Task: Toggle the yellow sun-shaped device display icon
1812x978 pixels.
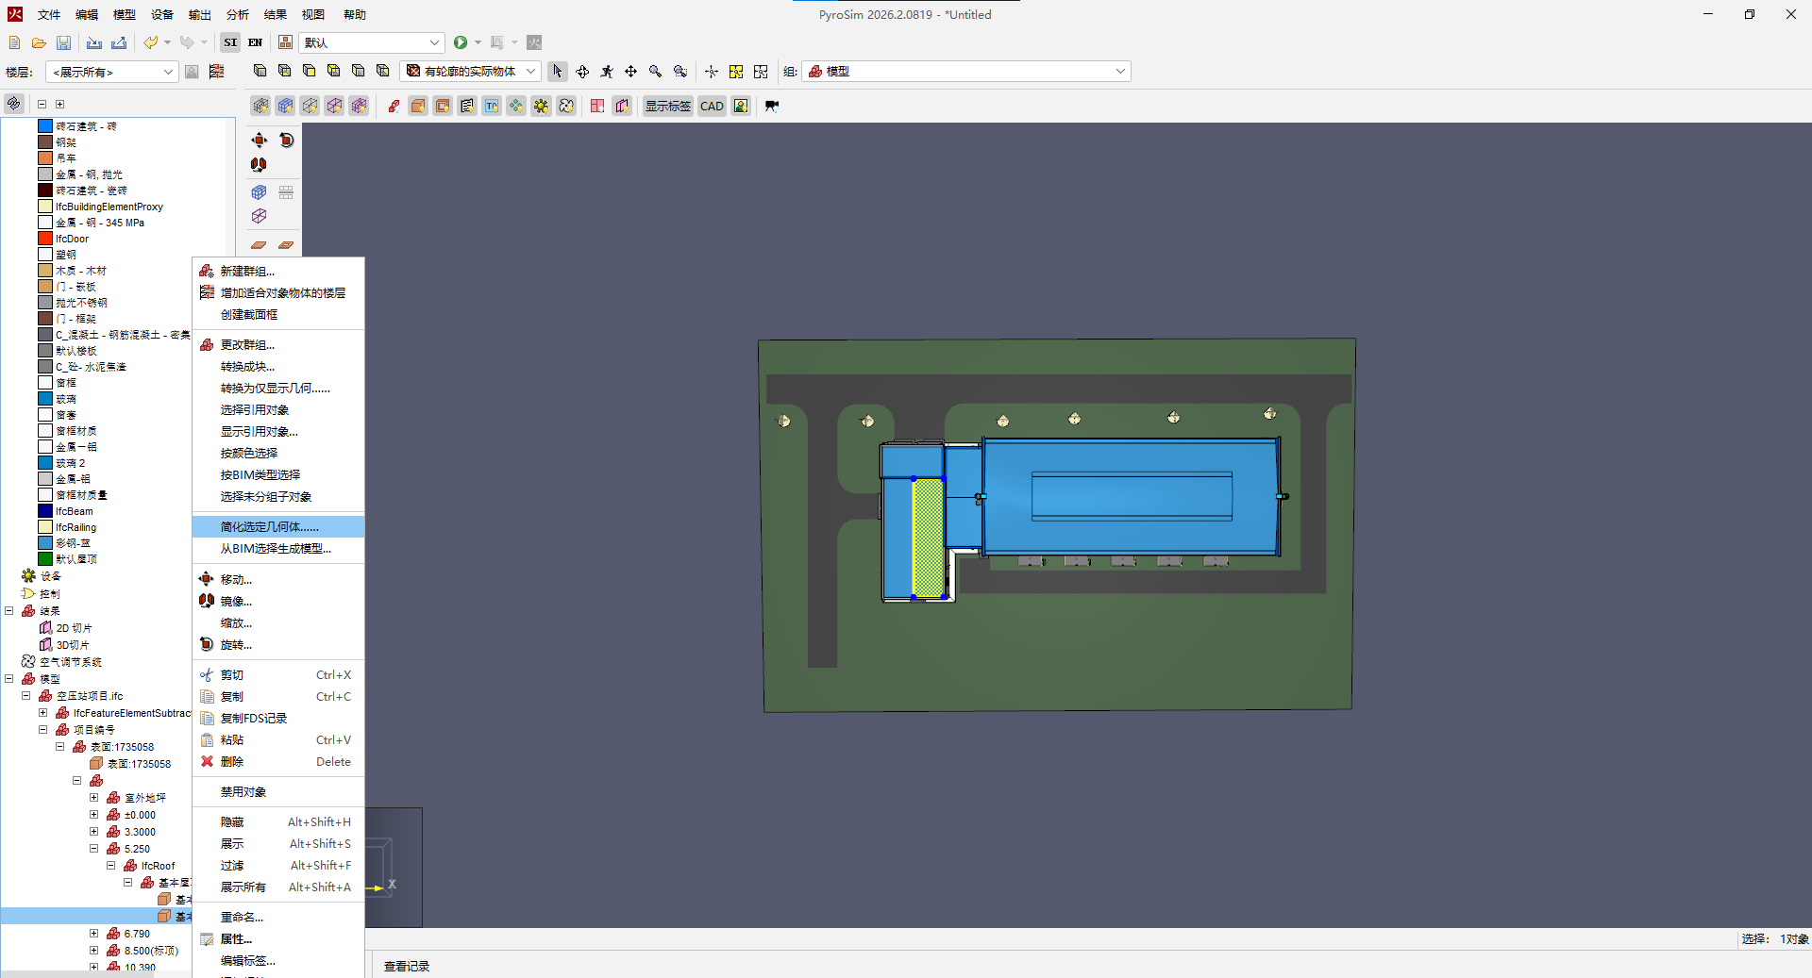Action: tap(541, 106)
